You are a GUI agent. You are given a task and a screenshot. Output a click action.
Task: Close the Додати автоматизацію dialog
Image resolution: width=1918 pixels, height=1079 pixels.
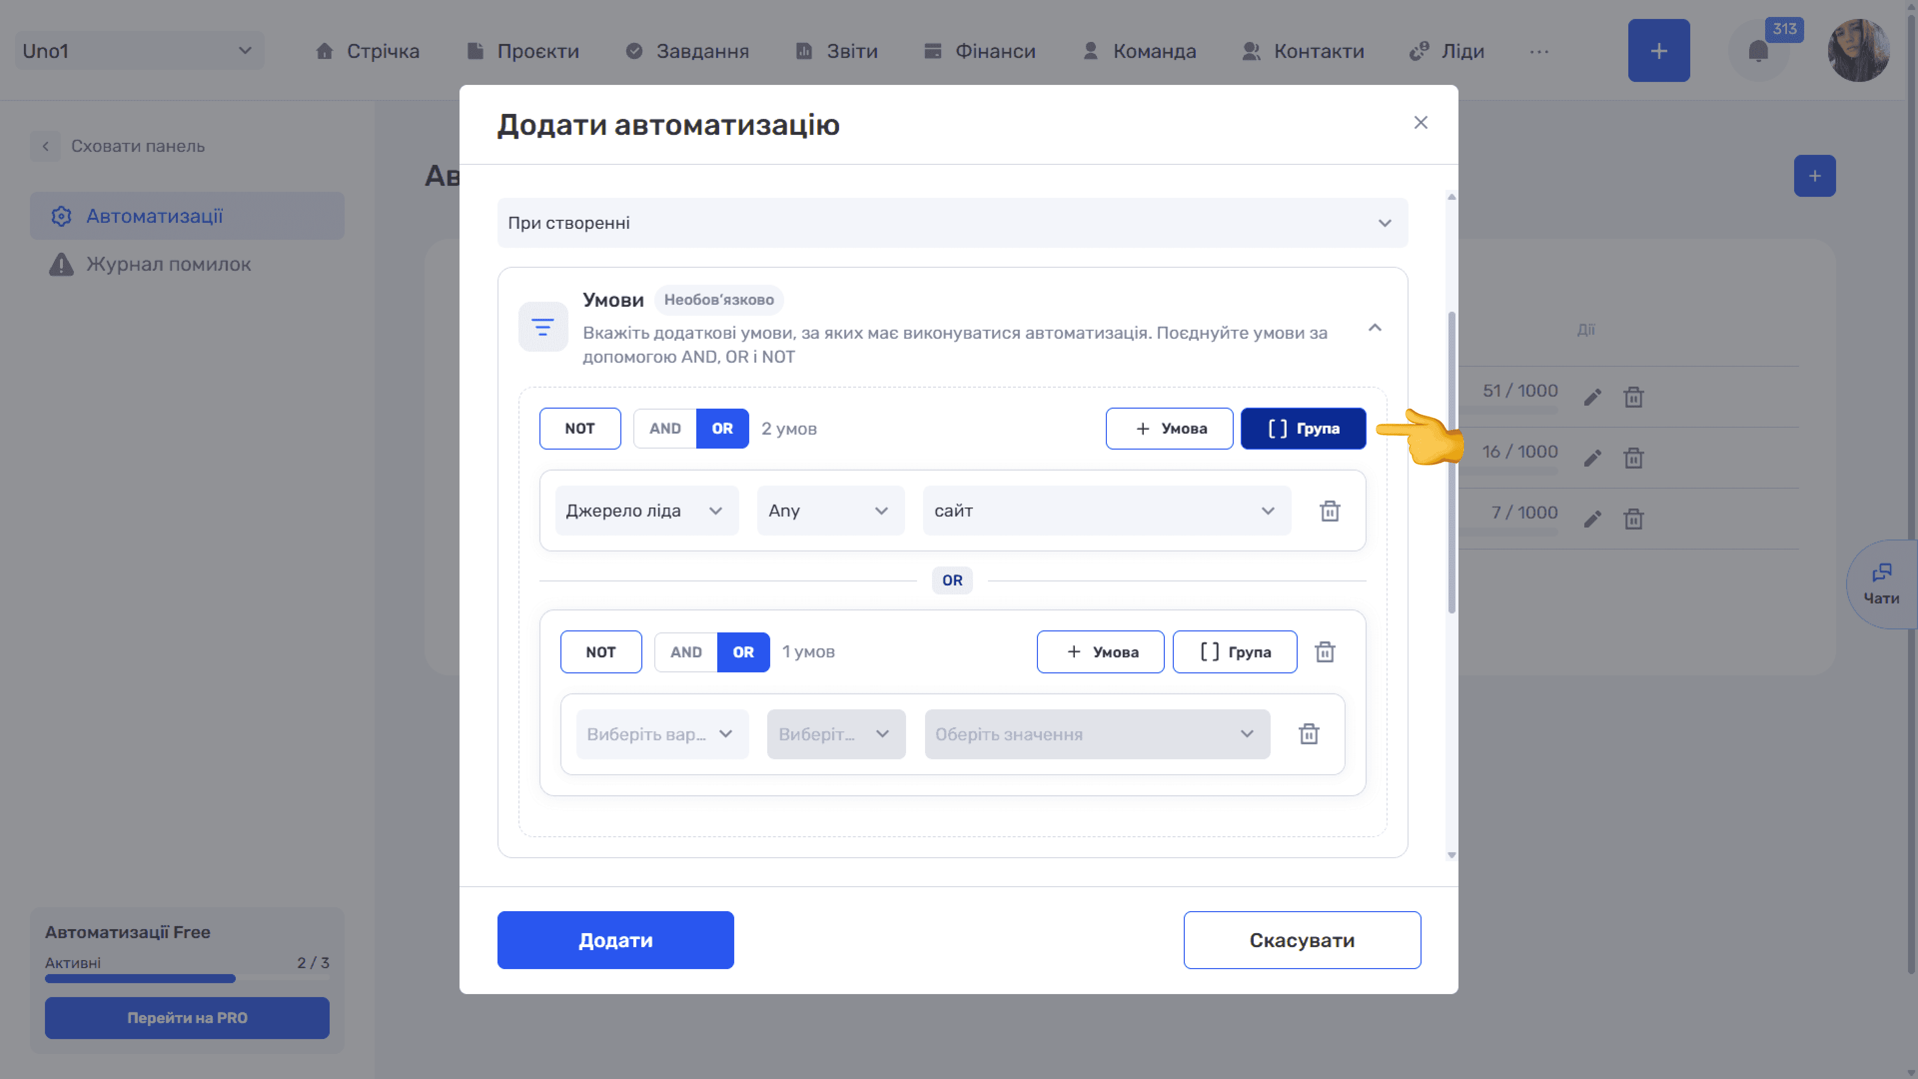pos(1420,123)
